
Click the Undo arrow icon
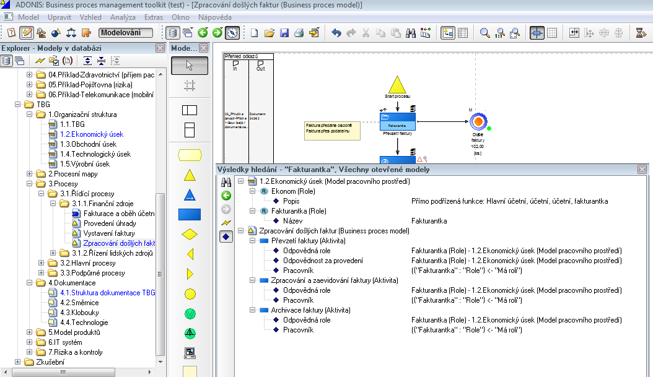pos(336,33)
